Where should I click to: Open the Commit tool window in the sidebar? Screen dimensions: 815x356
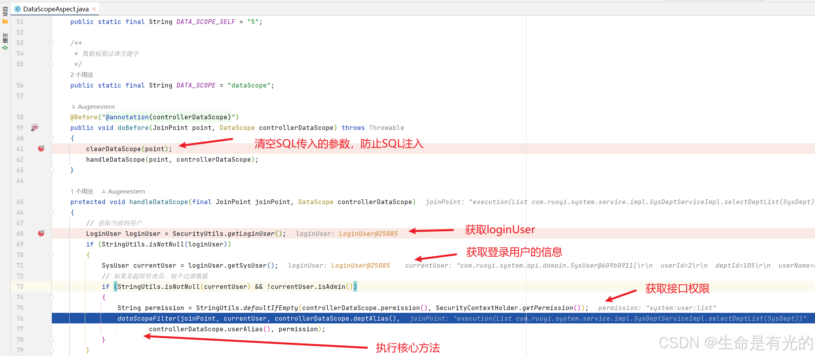(5, 42)
